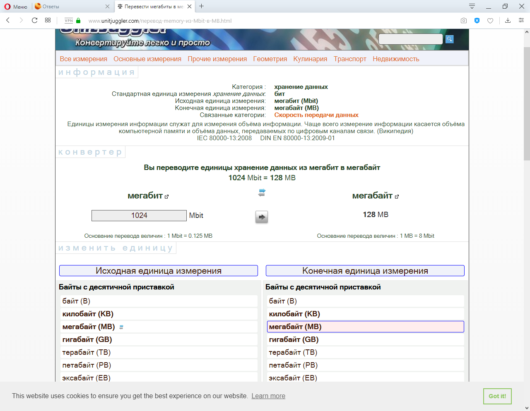Accept cookies with Got it! button
The height and width of the screenshot is (411, 530).
pyautogui.click(x=497, y=396)
